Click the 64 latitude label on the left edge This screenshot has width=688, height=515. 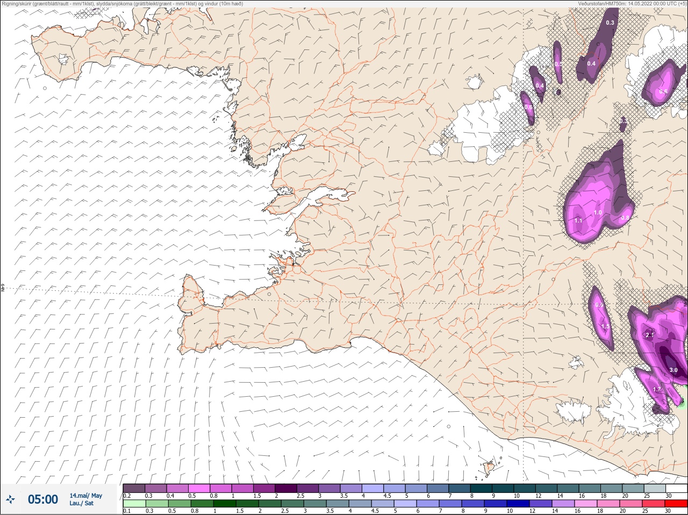pos(3,289)
